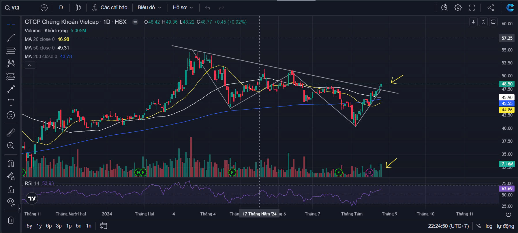Toggle percent scale mode
The height and width of the screenshot is (233, 518).
tap(479, 226)
